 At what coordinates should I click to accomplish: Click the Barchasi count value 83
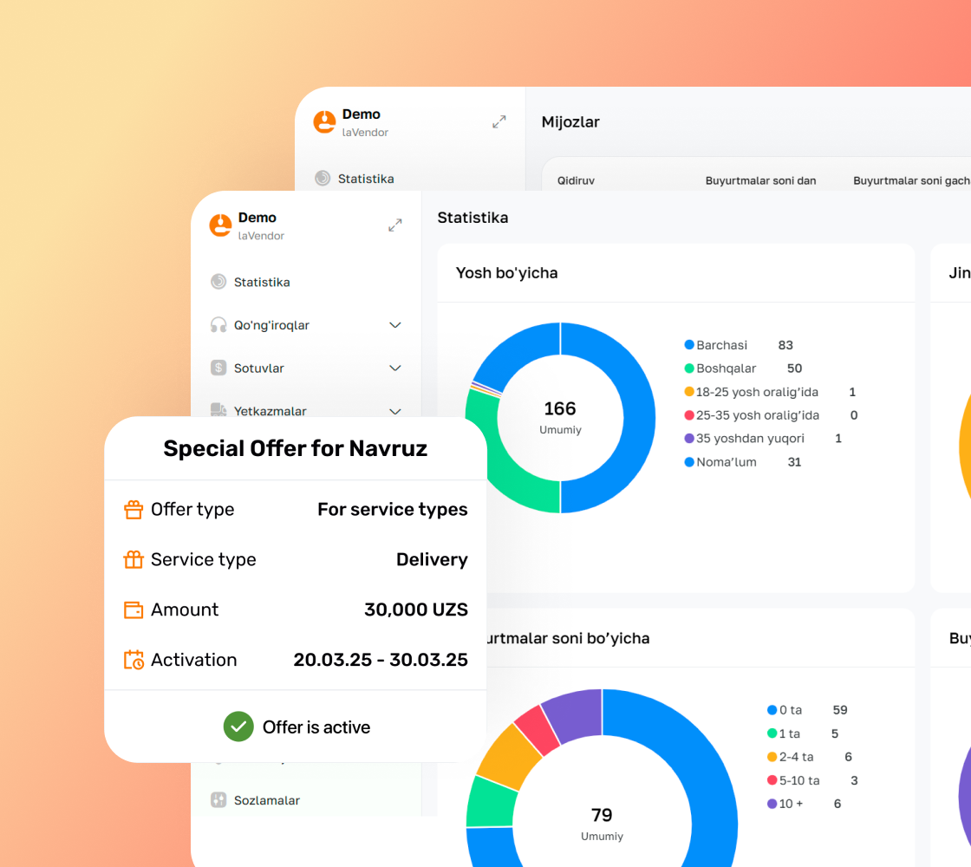tap(785, 345)
